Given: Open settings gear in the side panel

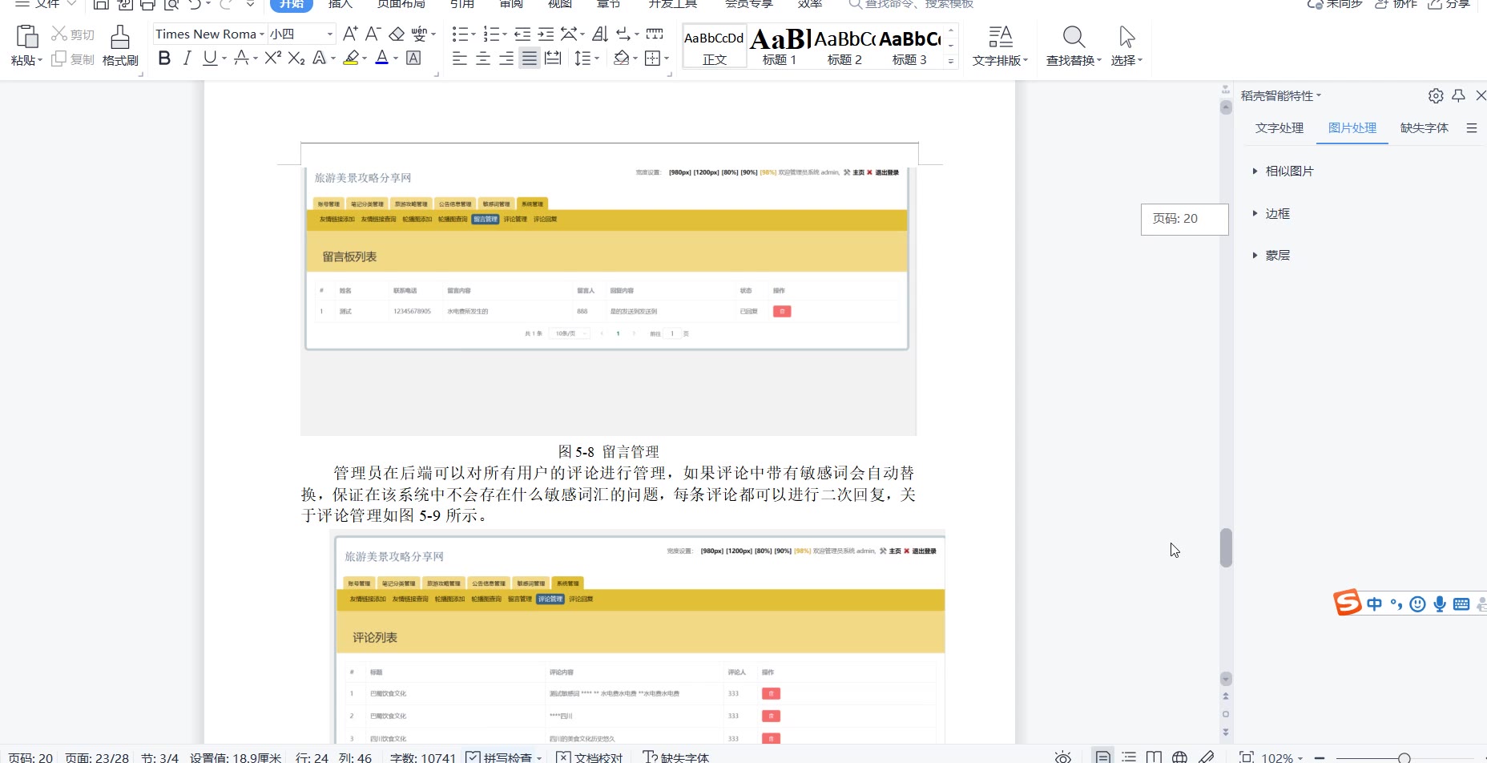Looking at the screenshot, I should point(1436,96).
